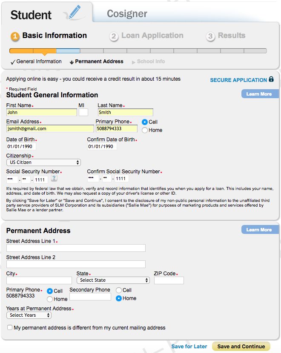Check the different mailing address checkbox
This screenshot has width=281, height=353.
pos(10,327)
